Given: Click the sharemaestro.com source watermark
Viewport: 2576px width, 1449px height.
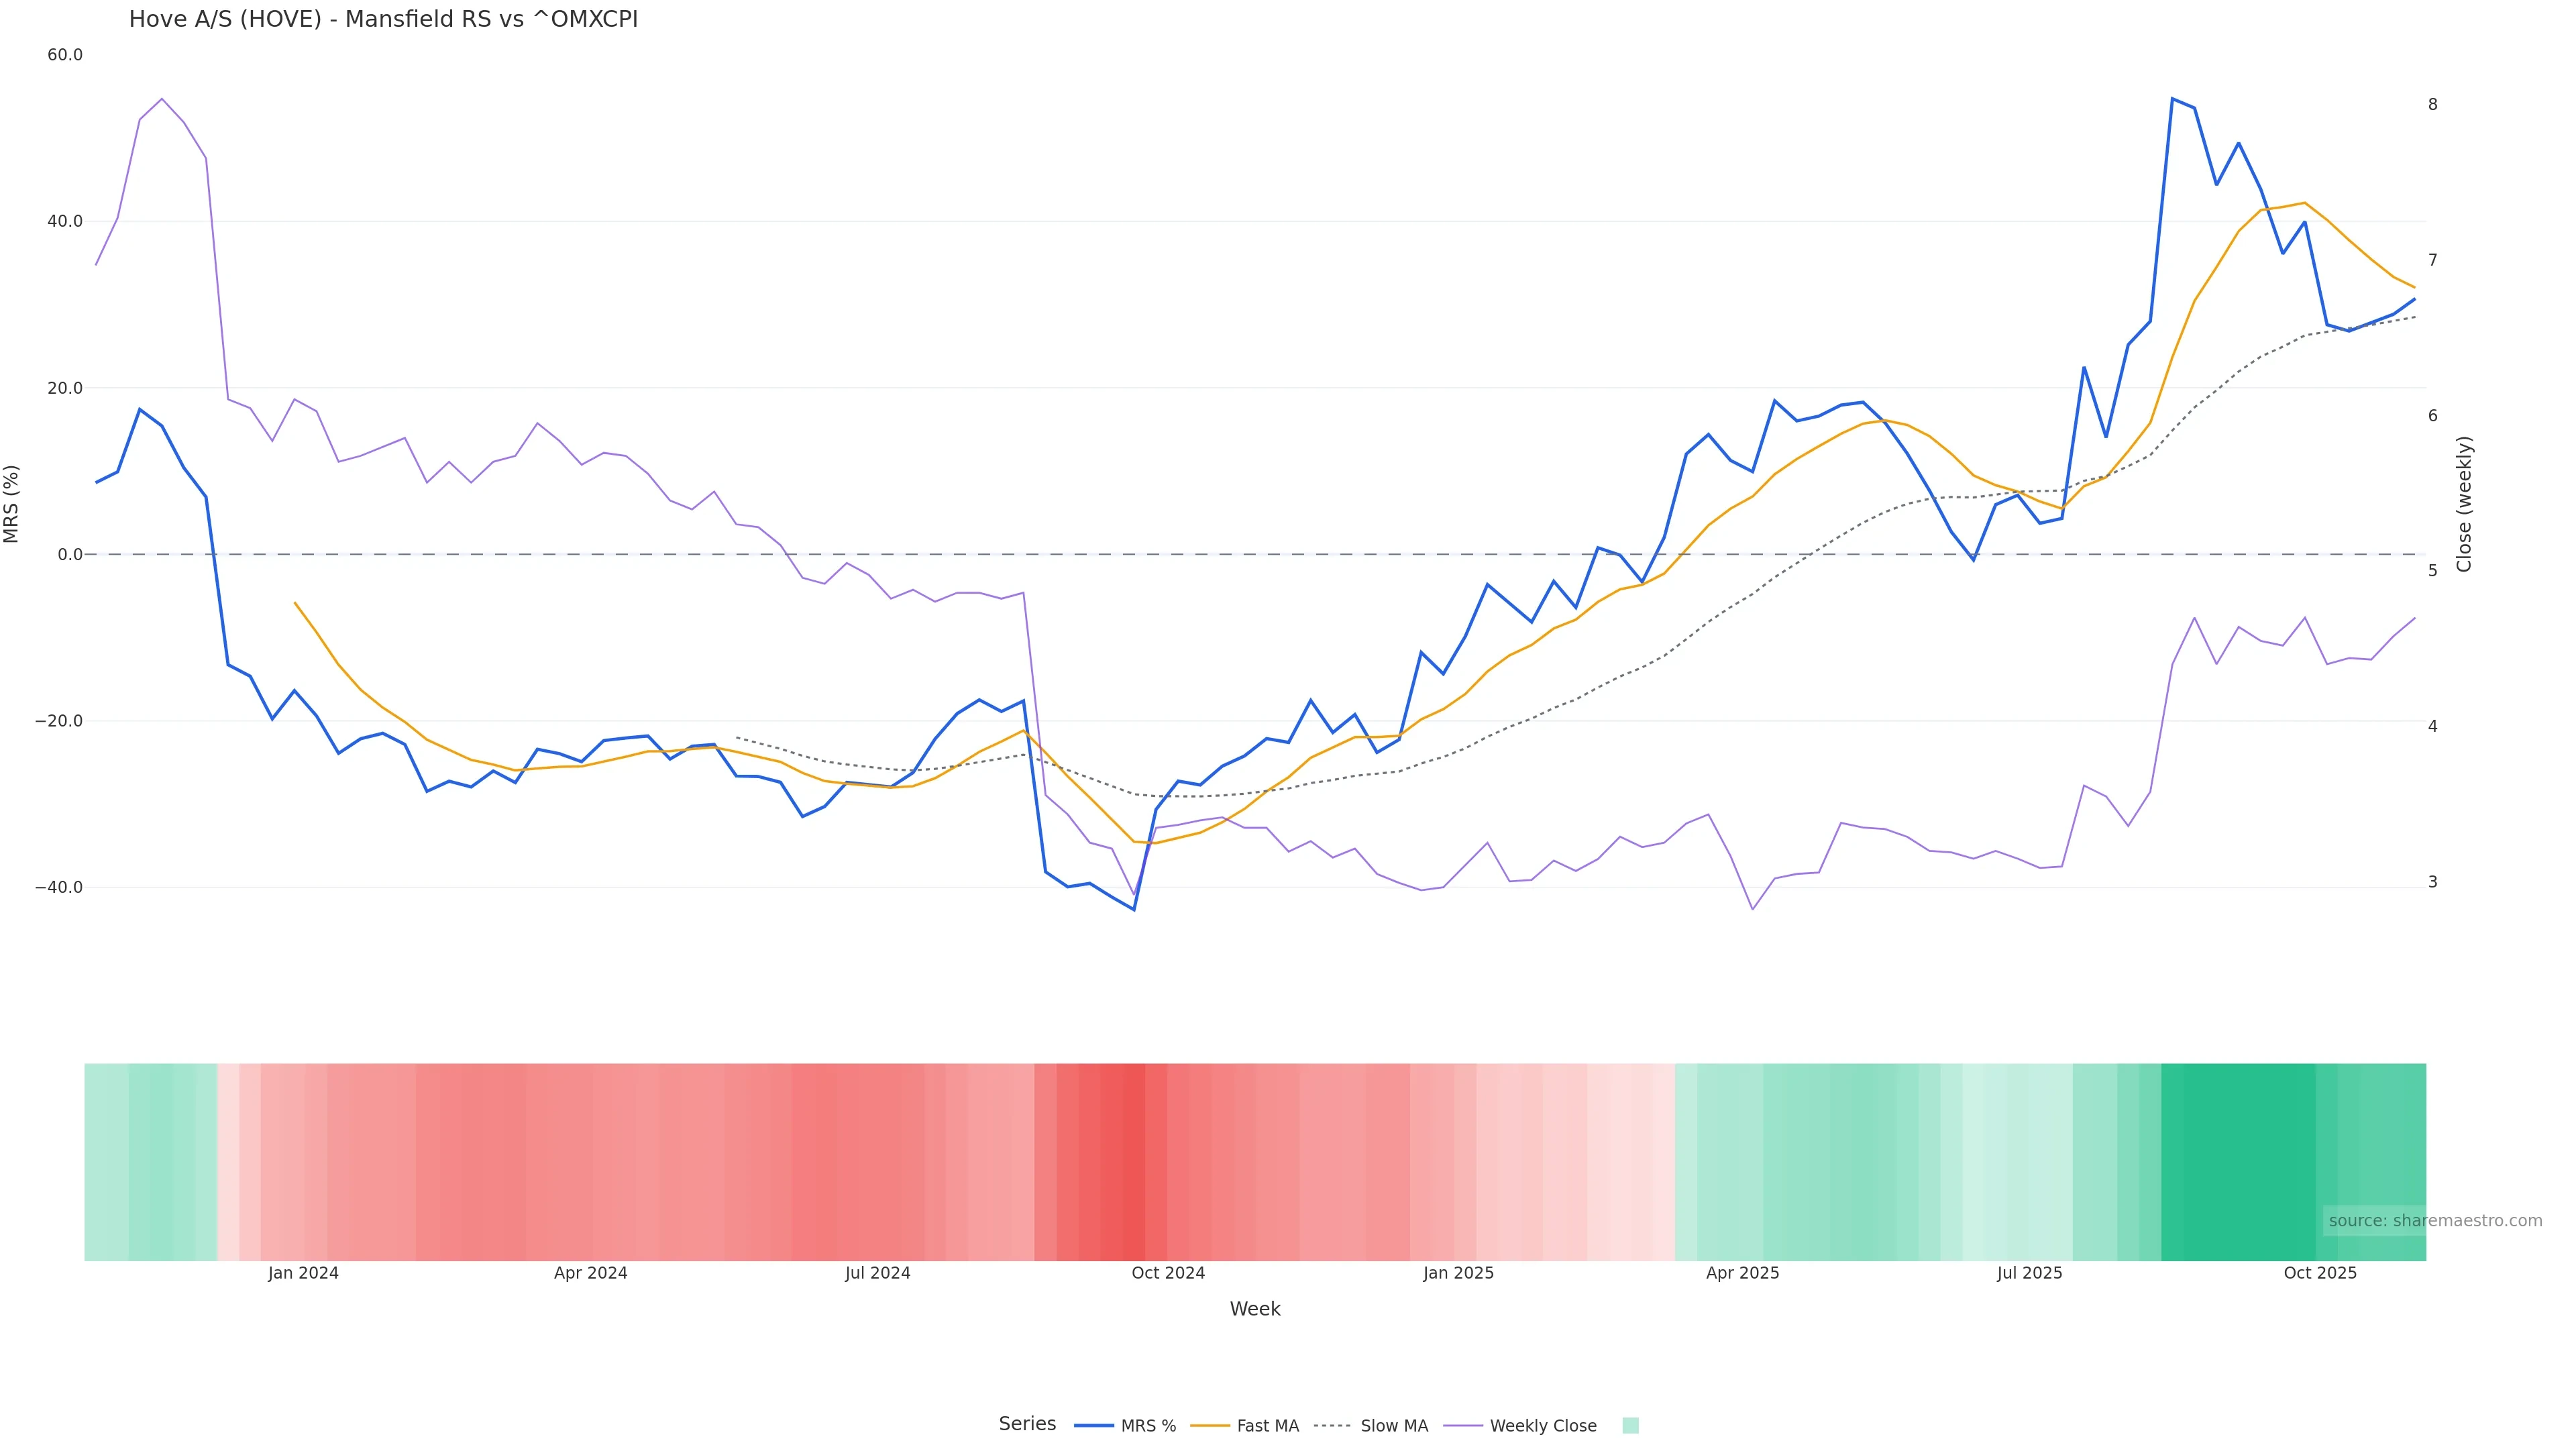Looking at the screenshot, I should (x=2434, y=1221).
